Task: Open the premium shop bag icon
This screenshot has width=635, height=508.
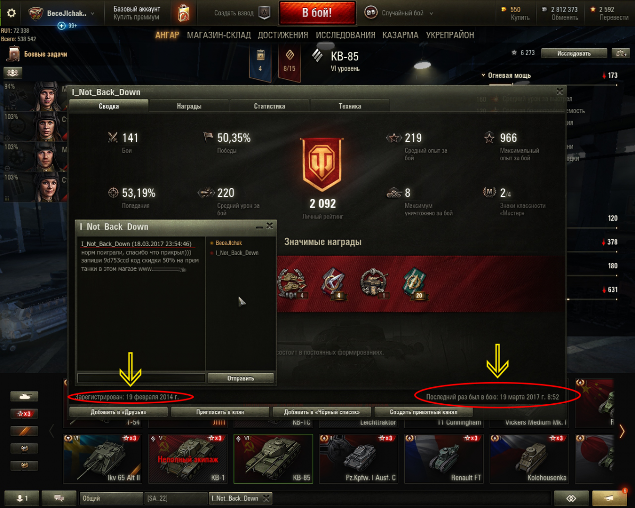Action: click(183, 13)
